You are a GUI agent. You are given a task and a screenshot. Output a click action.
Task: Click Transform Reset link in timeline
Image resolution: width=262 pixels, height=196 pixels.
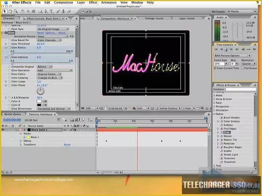coord(67,145)
